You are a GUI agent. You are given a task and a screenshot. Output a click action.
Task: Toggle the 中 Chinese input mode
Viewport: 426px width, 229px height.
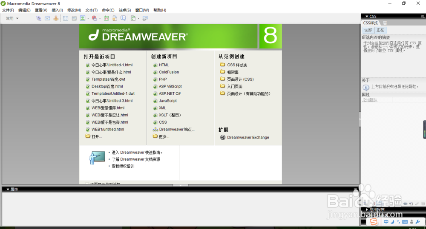click(x=386, y=222)
